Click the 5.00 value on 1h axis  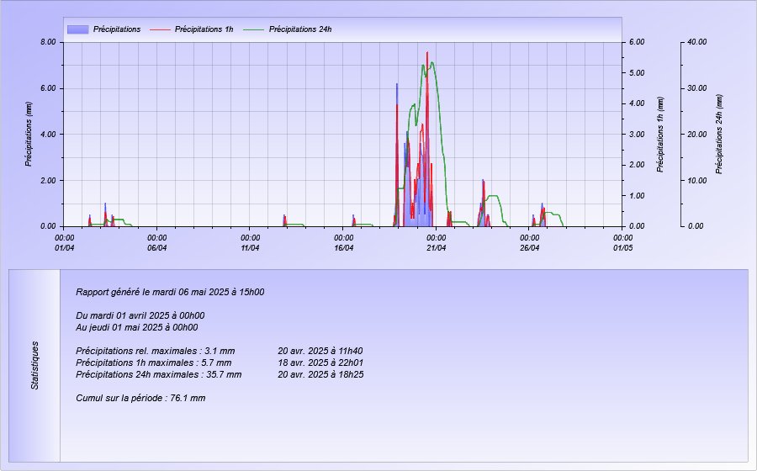coord(637,73)
